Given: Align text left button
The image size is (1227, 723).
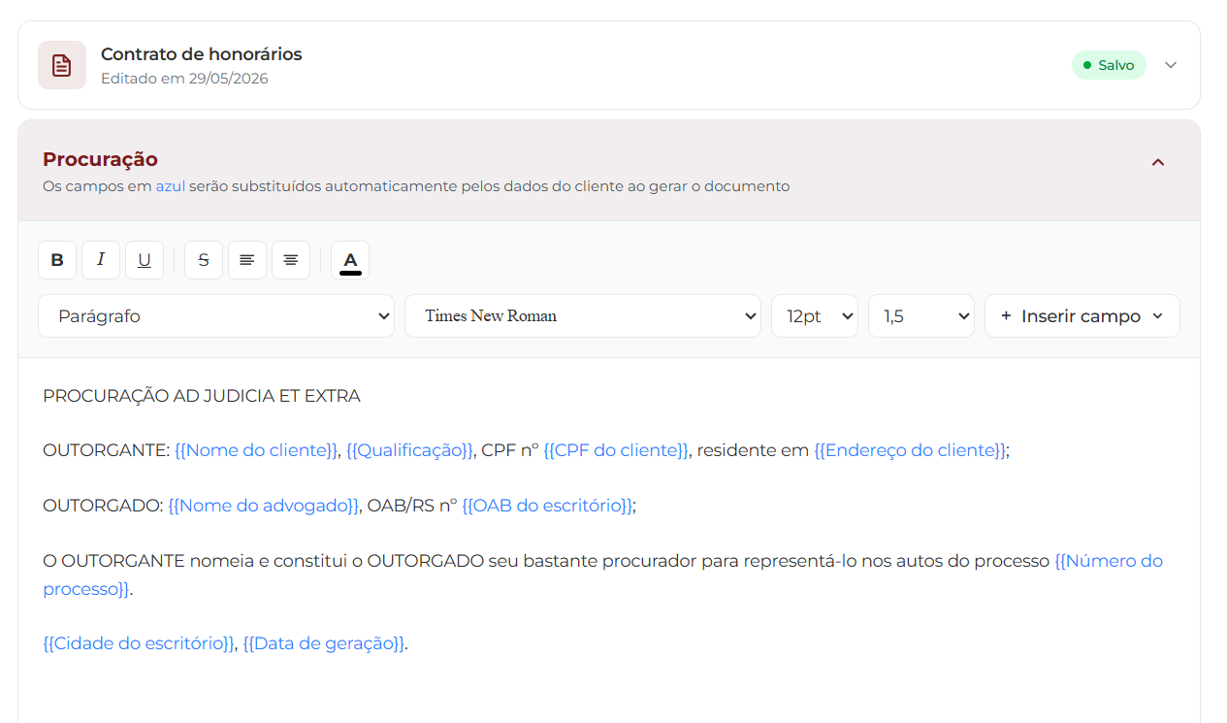Looking at the screenshot, I should [x=247, y=260].
